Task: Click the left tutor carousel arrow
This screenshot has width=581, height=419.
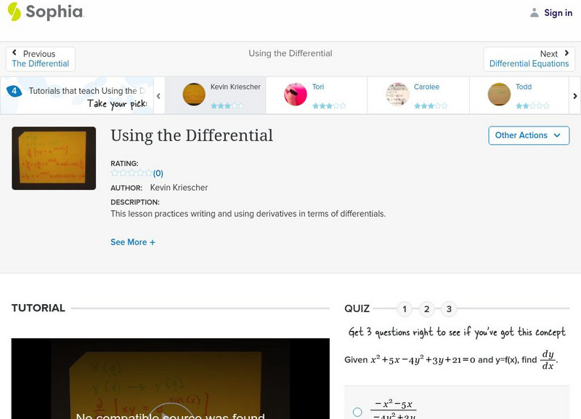Action: (158, 95)
